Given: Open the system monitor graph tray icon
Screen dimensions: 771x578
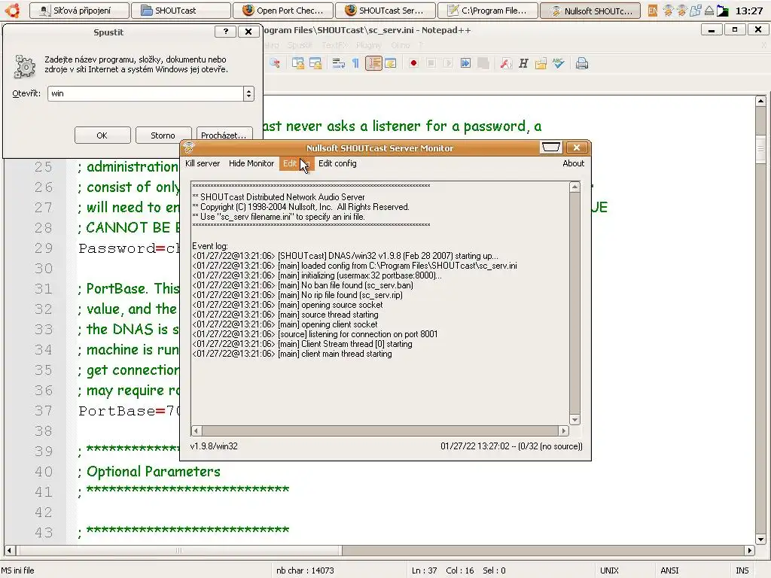Looking at the screenshot, I should pos(722,11).
